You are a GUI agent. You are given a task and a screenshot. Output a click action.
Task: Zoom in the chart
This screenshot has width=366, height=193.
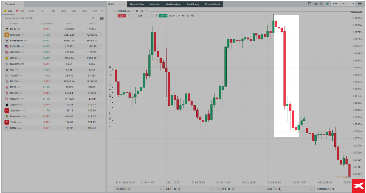tap(193, 16)
